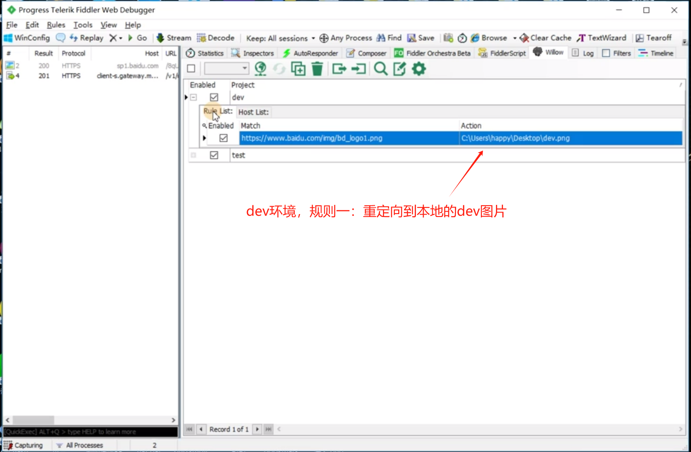This screenshot has height=452, width=691.
Task: Open Willow settings gear icon
Action: coord(419,69)
